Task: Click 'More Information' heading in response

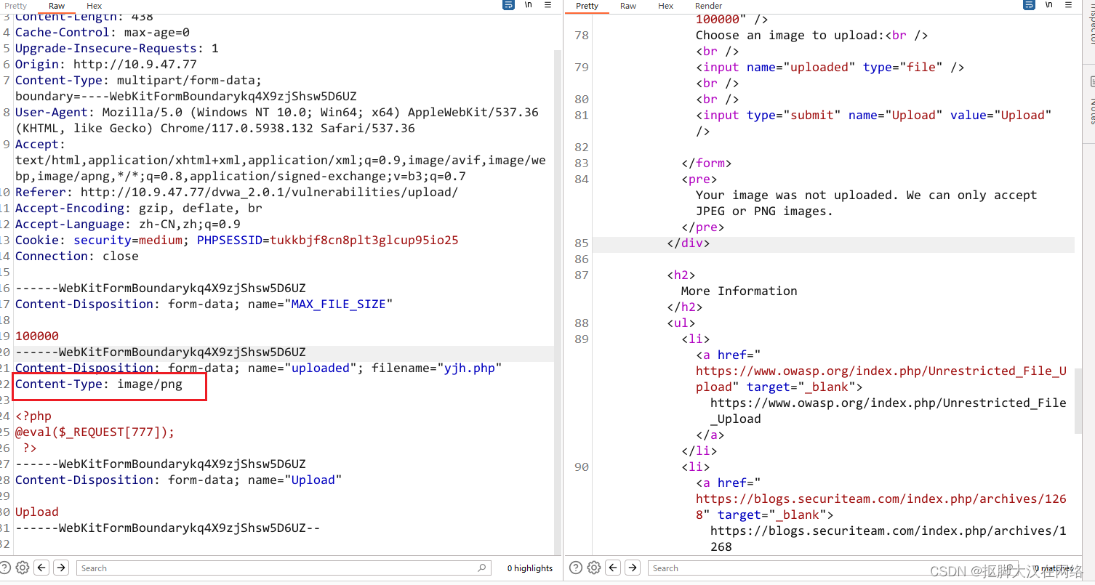Action: point(739,291)
